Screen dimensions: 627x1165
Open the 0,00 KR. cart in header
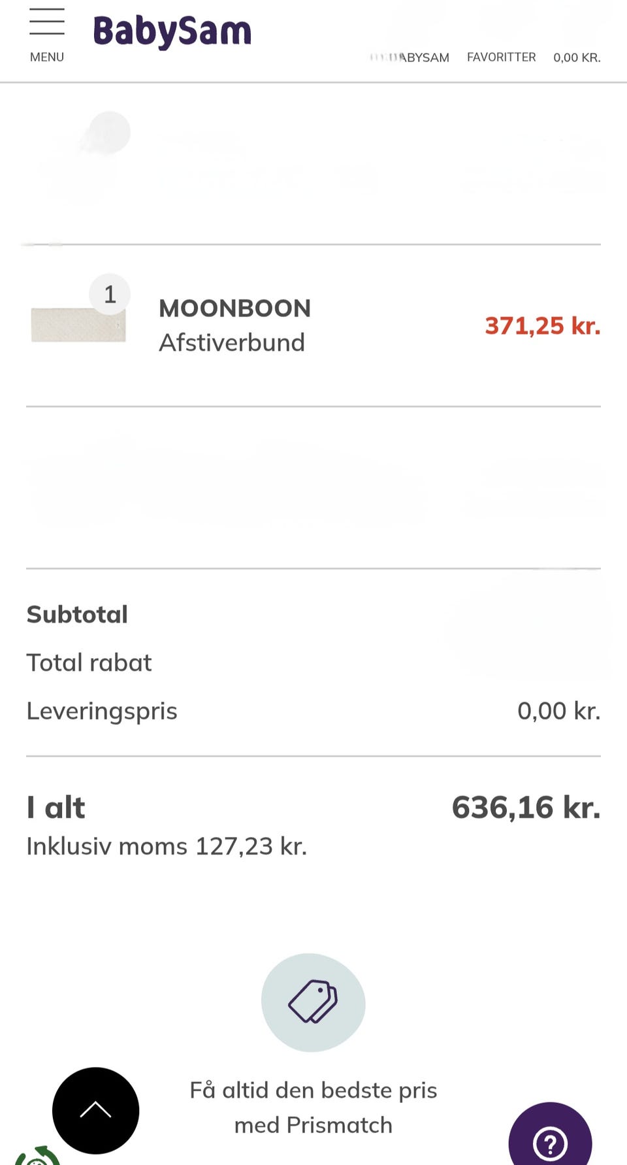coord(577,57)
